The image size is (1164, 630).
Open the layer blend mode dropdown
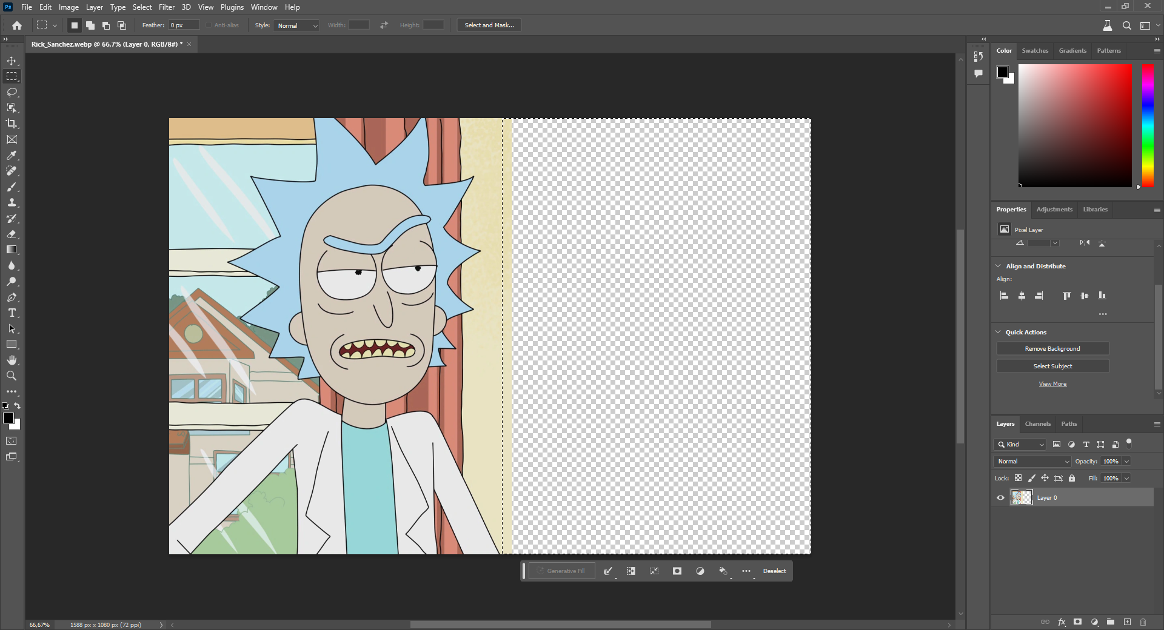click(1032, 462)
